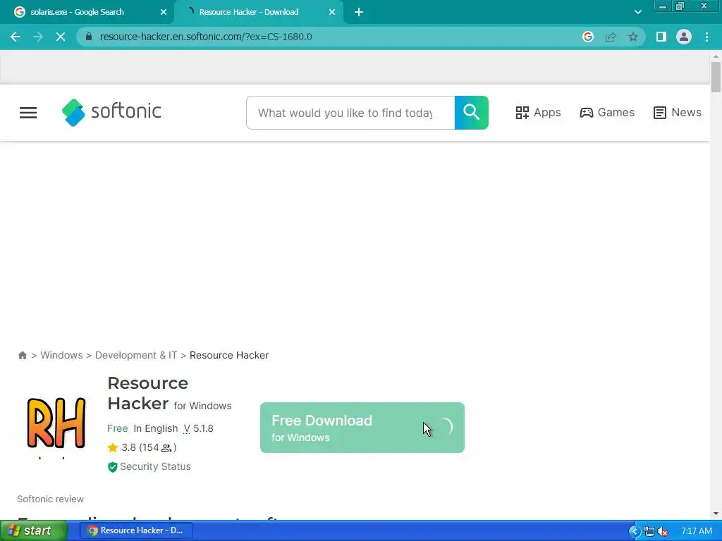Open the Windows start button
The height and width of the screenshot is (541, 722).
pyautogui.click(x=33, y=530)
